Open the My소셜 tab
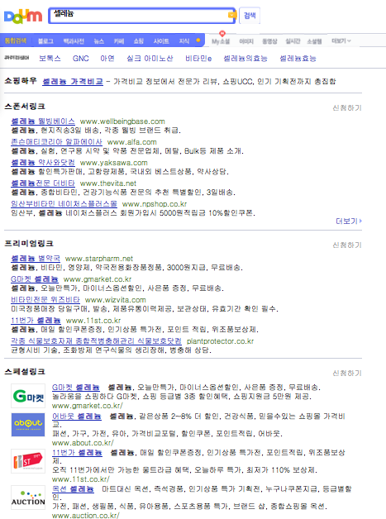This screenshot has height=519, width=386. click(221, 41)
